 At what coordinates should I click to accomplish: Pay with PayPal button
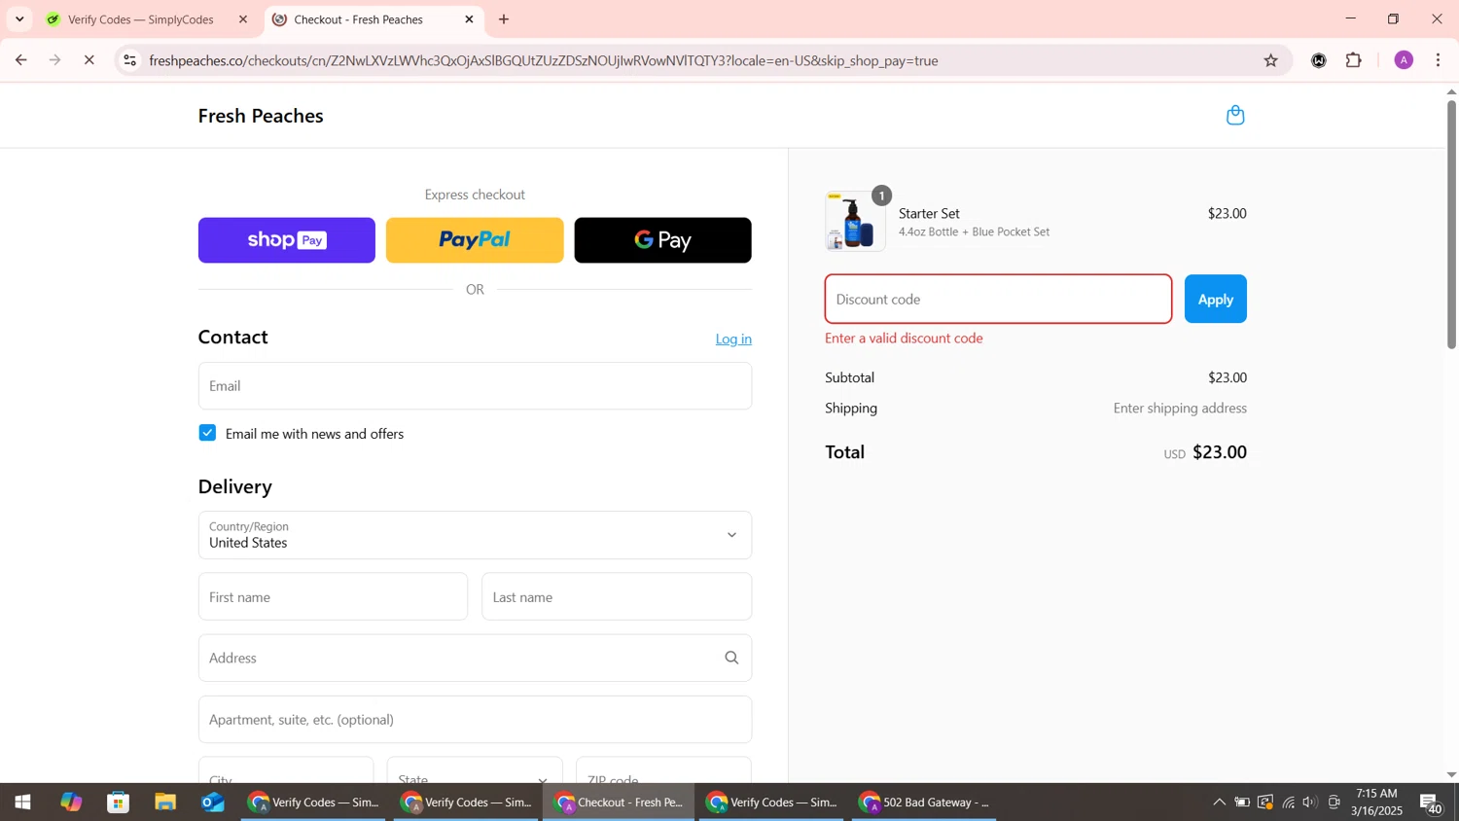(x=475, y=240)
